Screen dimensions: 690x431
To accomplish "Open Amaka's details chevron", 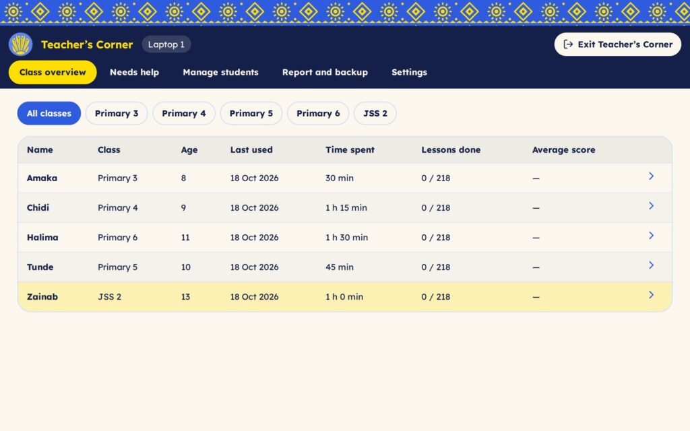I will pos(652,176).
